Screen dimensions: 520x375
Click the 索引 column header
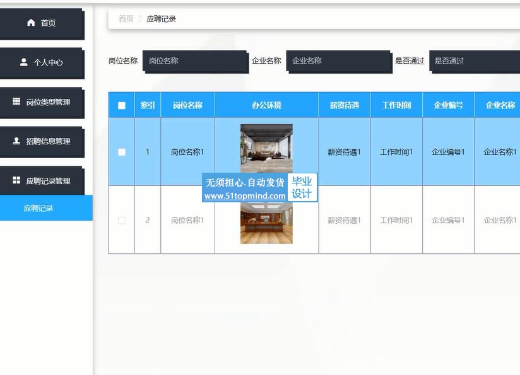click(148, 105)
